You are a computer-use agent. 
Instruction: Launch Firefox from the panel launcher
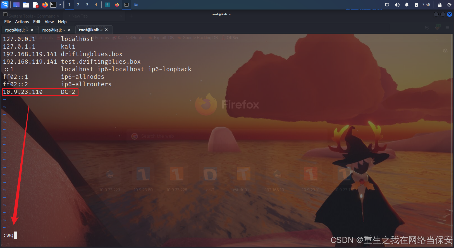coord(45,5)
